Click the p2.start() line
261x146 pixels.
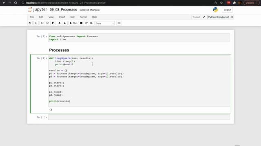pos(57,86)
